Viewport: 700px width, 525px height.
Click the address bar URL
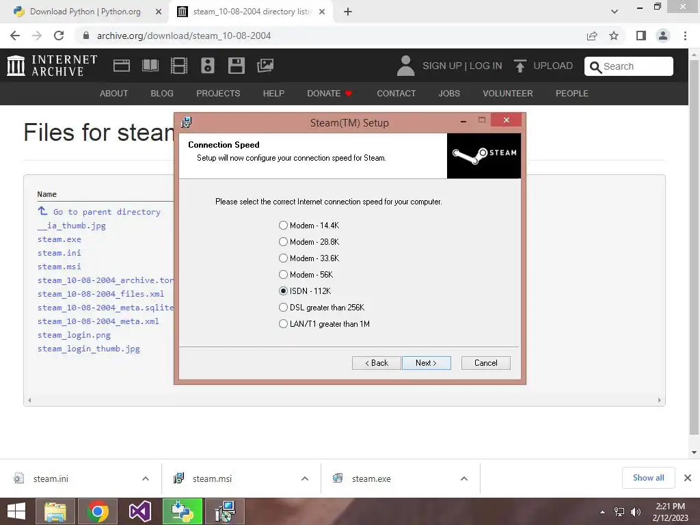[x=184, y=36]
